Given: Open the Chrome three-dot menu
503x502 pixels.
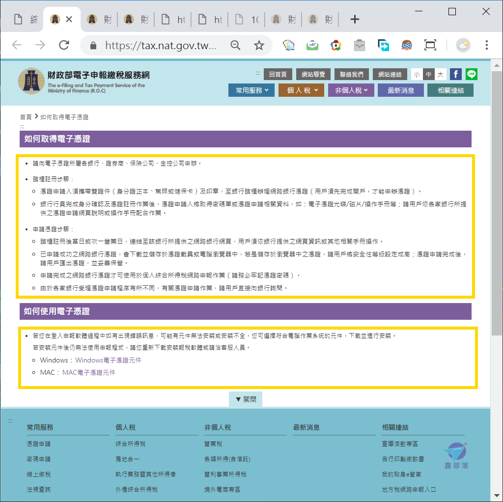Looking at the screenshot, I should point(487,45).
